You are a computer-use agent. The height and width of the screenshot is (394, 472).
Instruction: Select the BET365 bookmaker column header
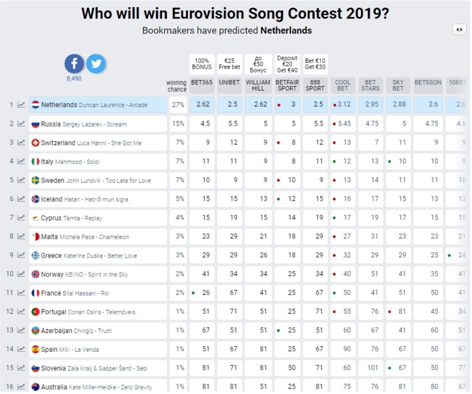(x=202, y=83)
